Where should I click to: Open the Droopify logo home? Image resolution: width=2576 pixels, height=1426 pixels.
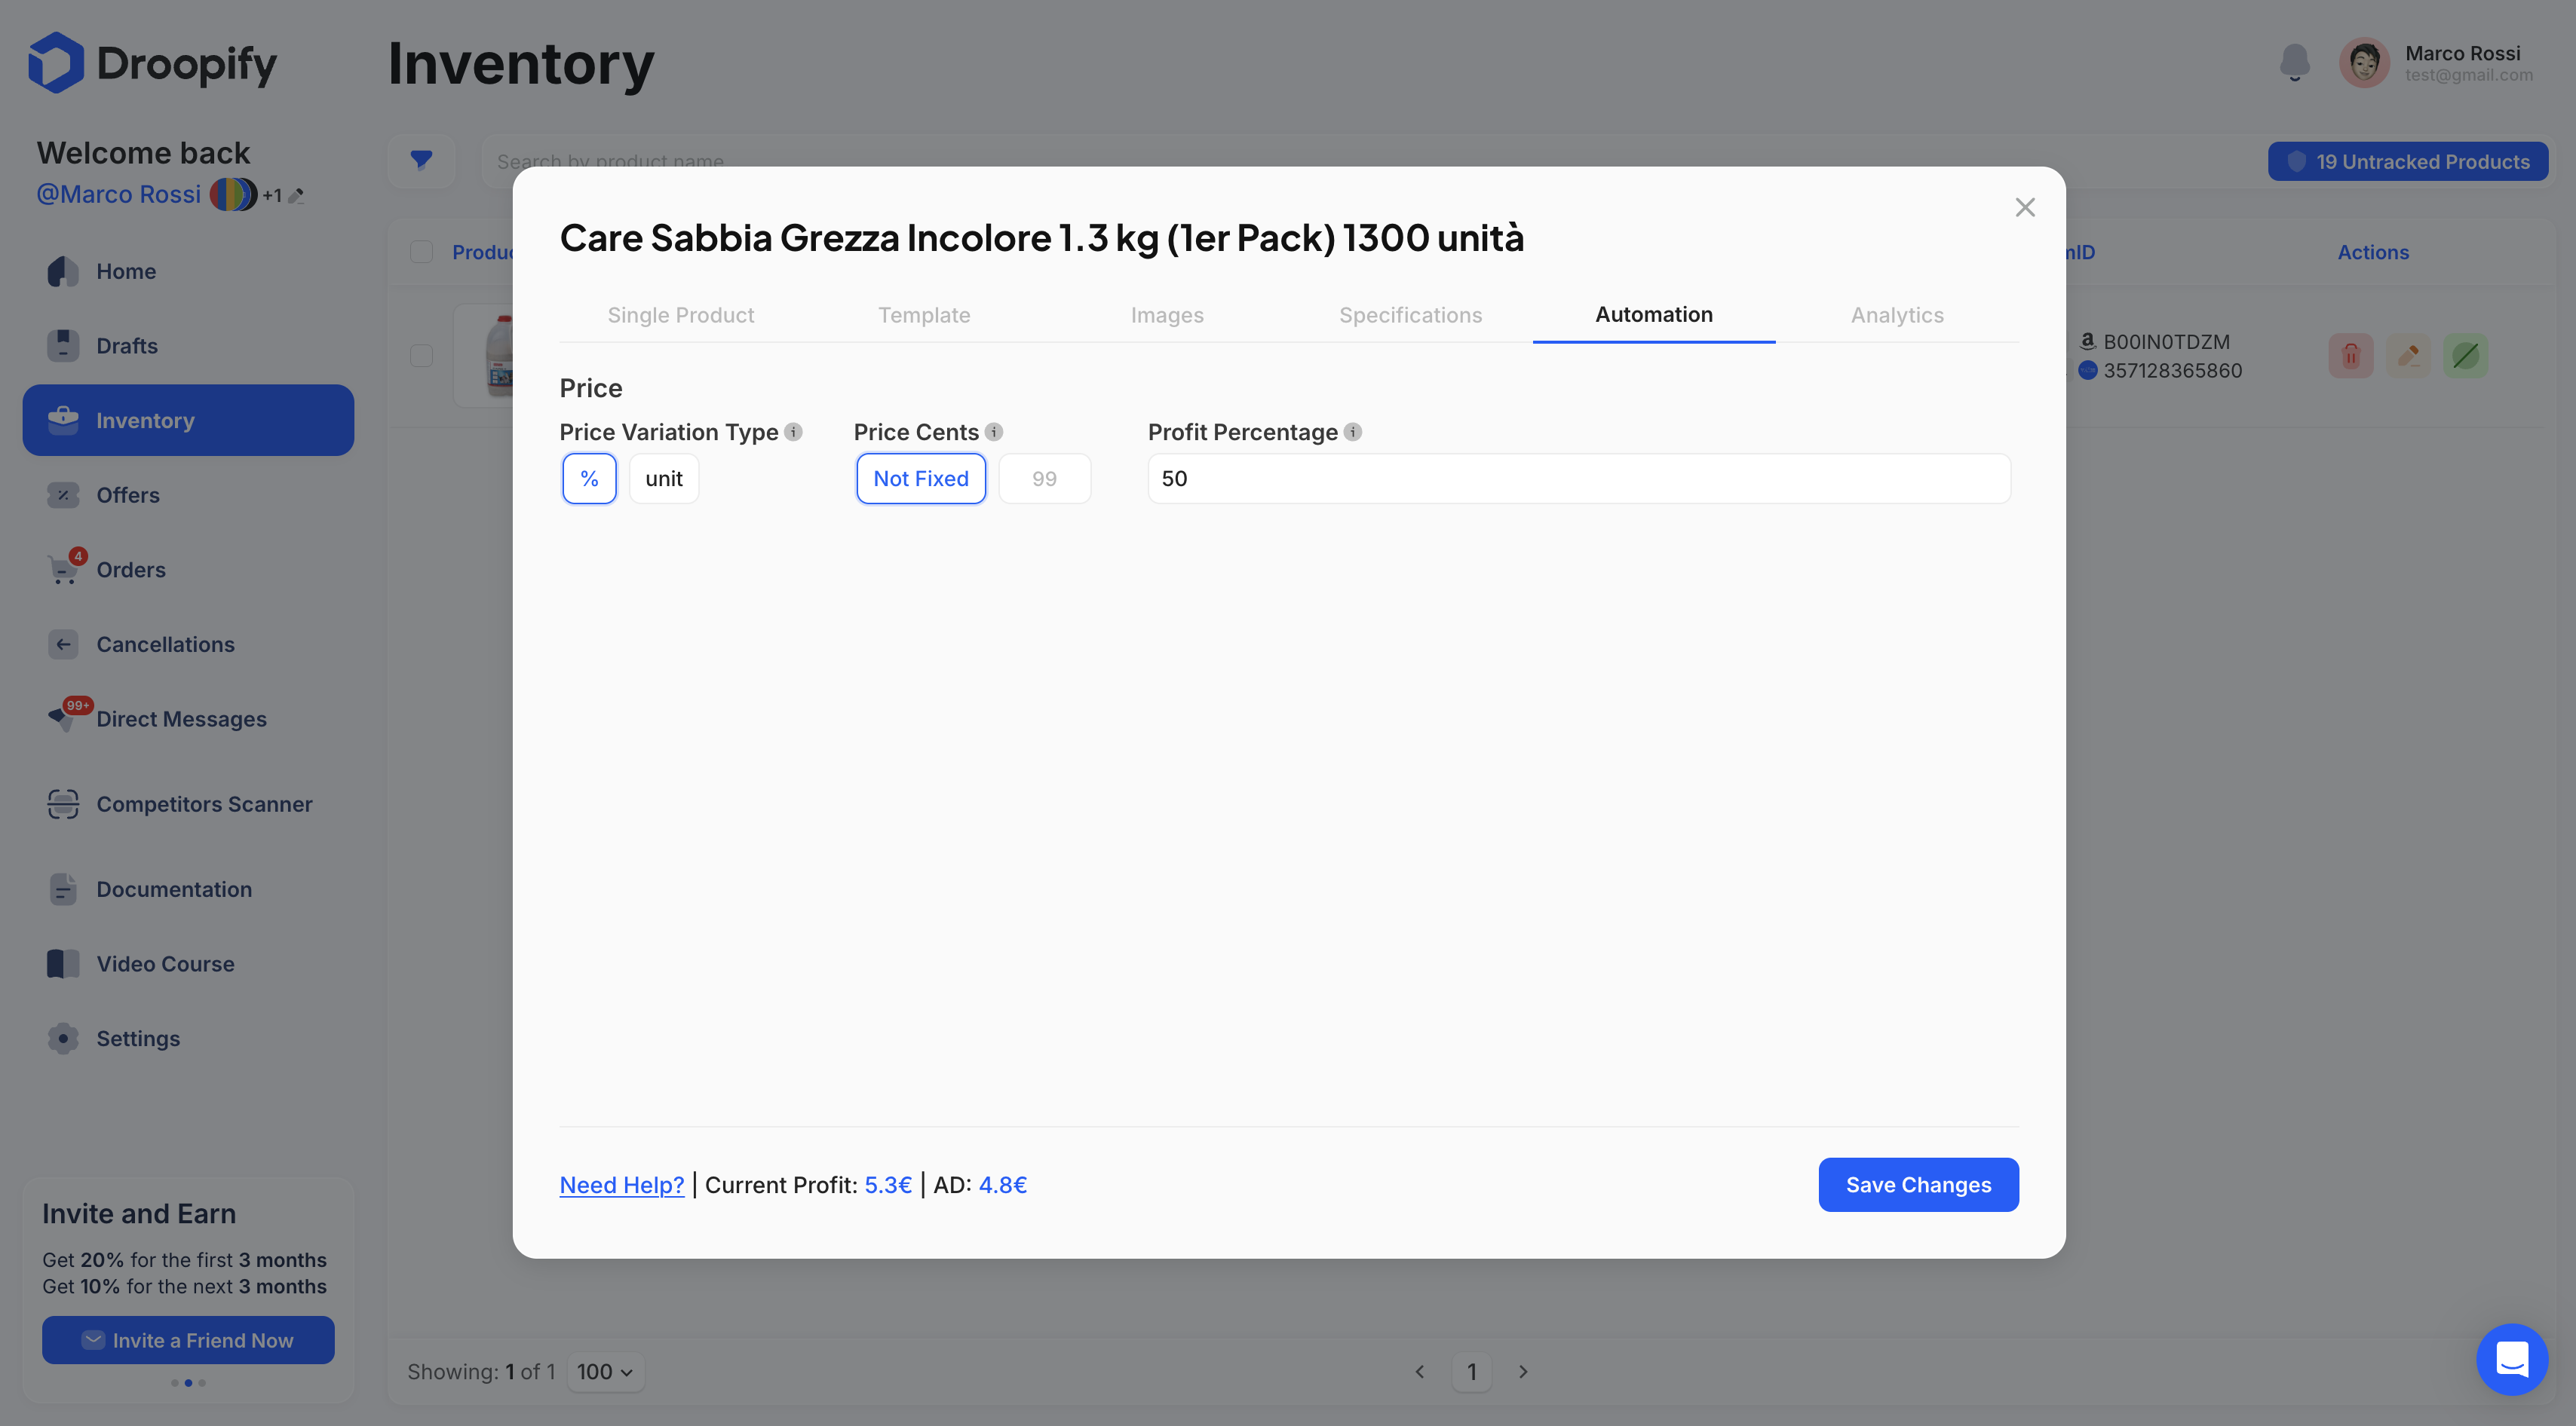pos(152,62)
